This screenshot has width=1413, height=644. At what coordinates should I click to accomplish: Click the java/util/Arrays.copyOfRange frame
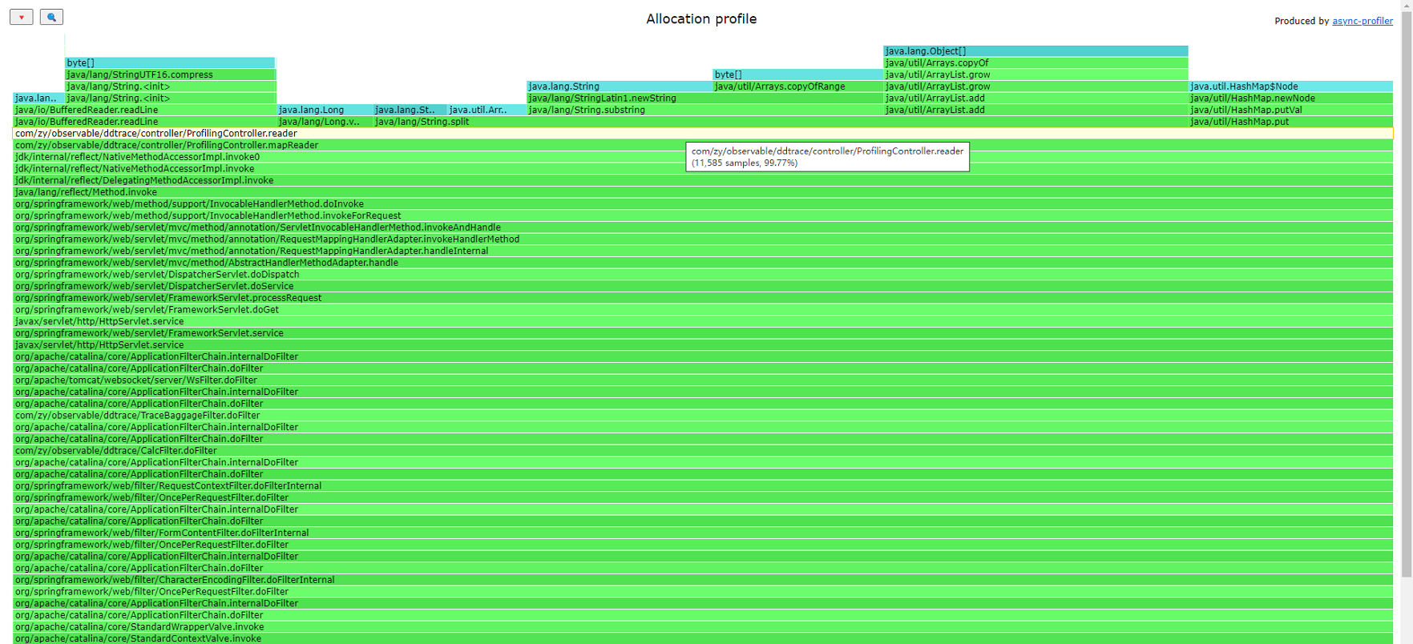click(x=797, y=87)
